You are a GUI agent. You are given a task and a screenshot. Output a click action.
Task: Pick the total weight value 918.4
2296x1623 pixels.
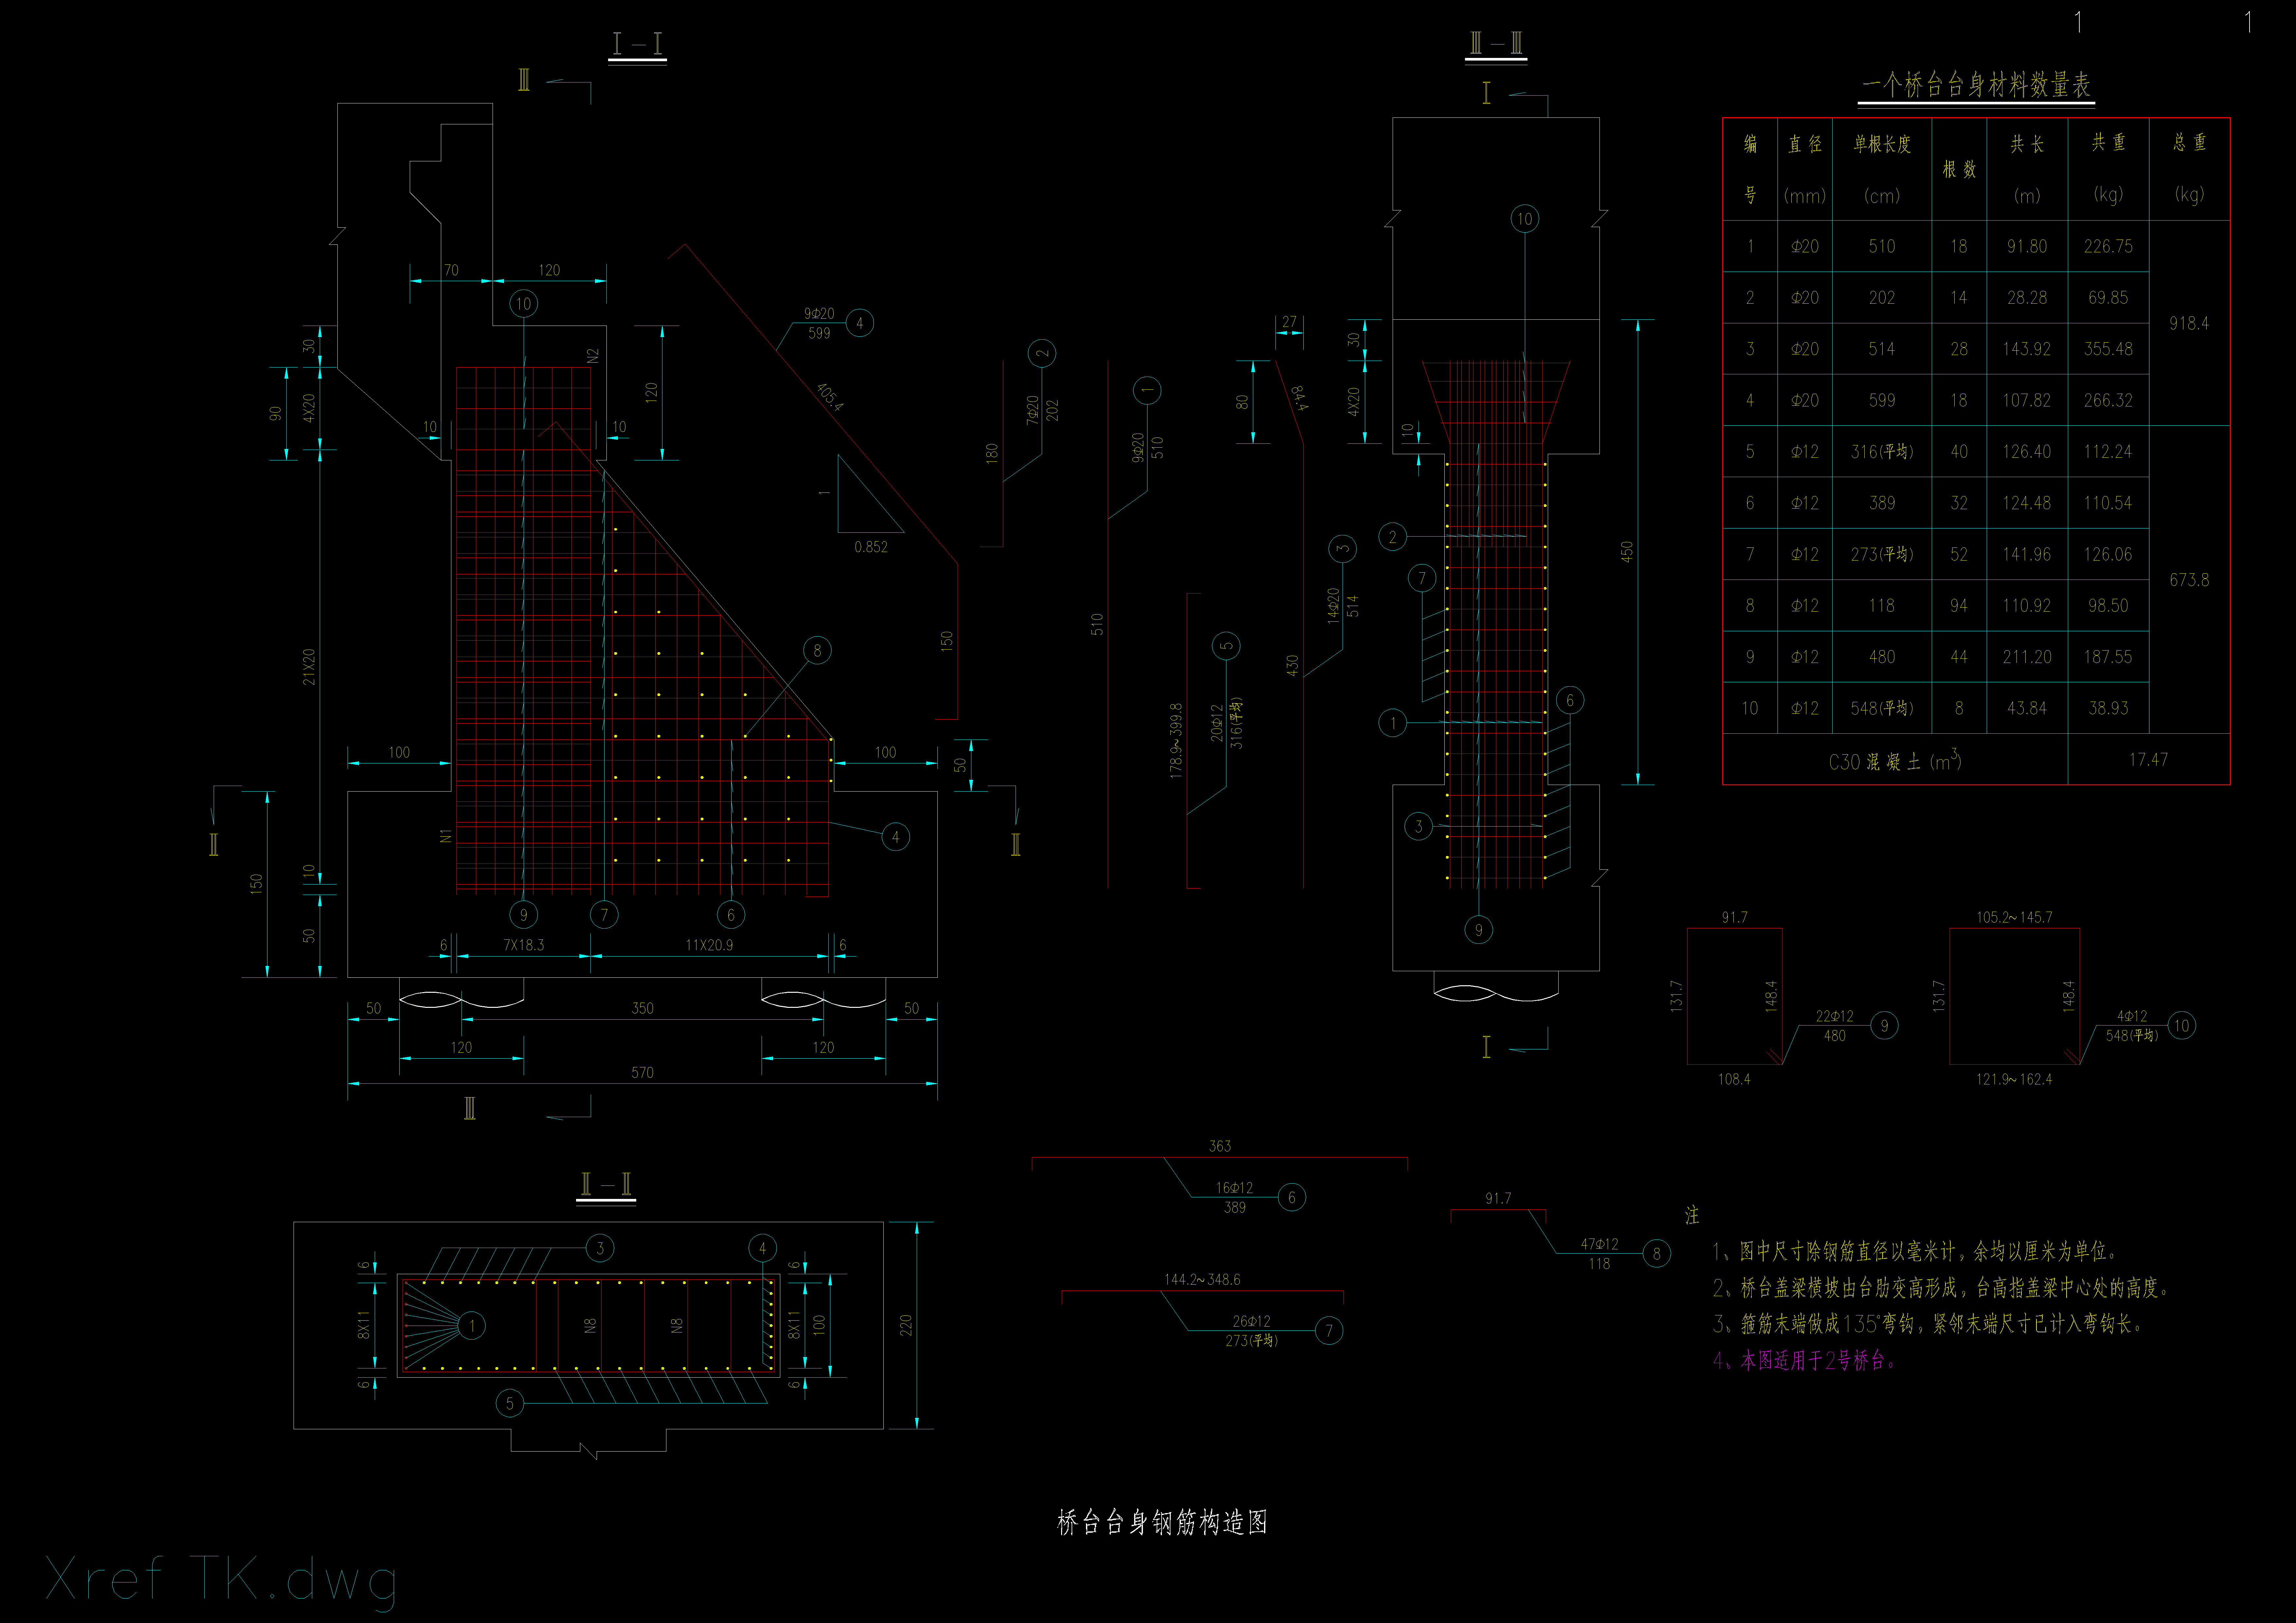(2189, 323)
